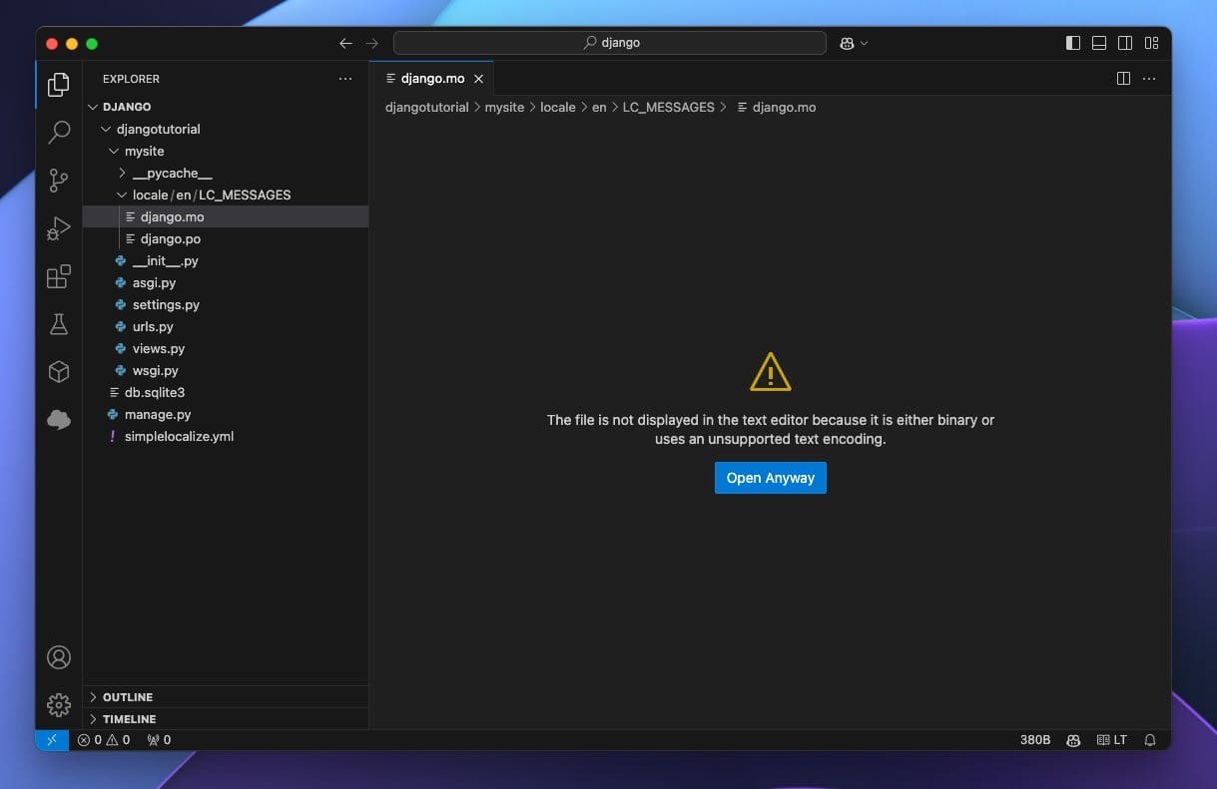Image resolution: width=1217 pixels, height=789 pixels.
Task: Click the 380B file size in status bar
Action: click(x=1035, y=740)
